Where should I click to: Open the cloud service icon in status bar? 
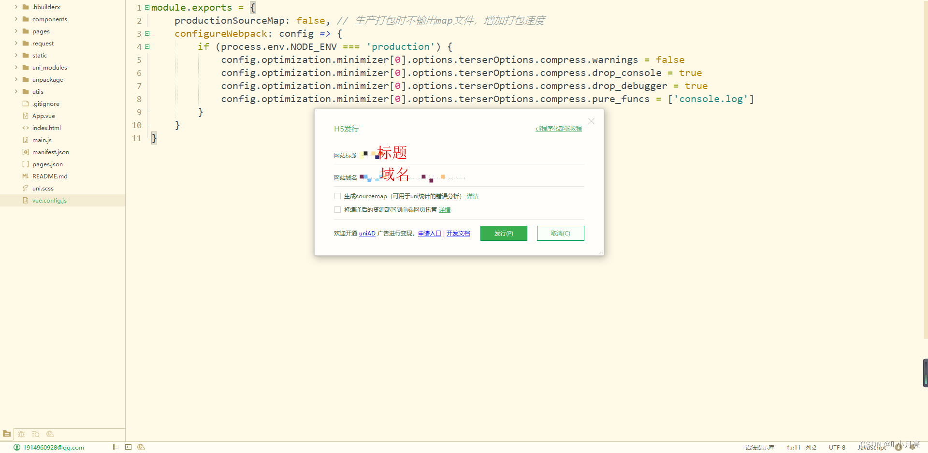click(x=141, y=447)
